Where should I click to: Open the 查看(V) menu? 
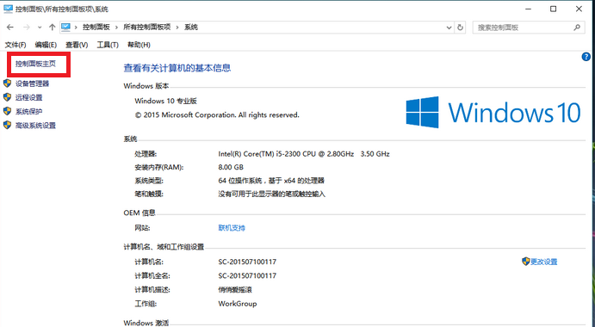[x=77, y=45]
